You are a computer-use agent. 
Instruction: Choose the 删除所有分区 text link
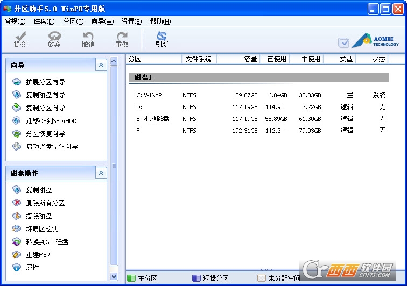point(45,203)
